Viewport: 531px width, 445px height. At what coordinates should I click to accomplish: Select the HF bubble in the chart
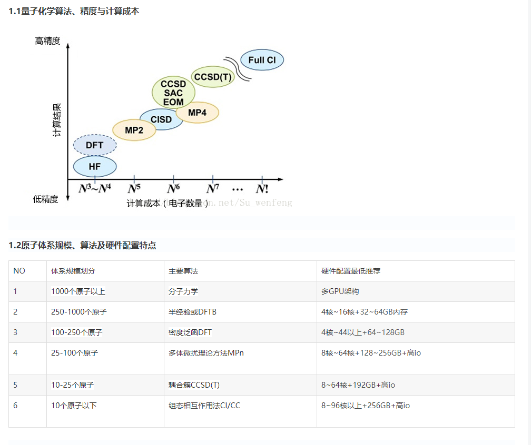[x=94, y=166]
